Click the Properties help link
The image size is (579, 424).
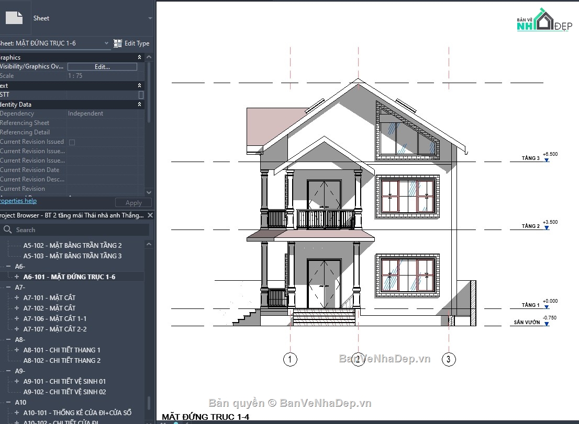pos(18,201)
